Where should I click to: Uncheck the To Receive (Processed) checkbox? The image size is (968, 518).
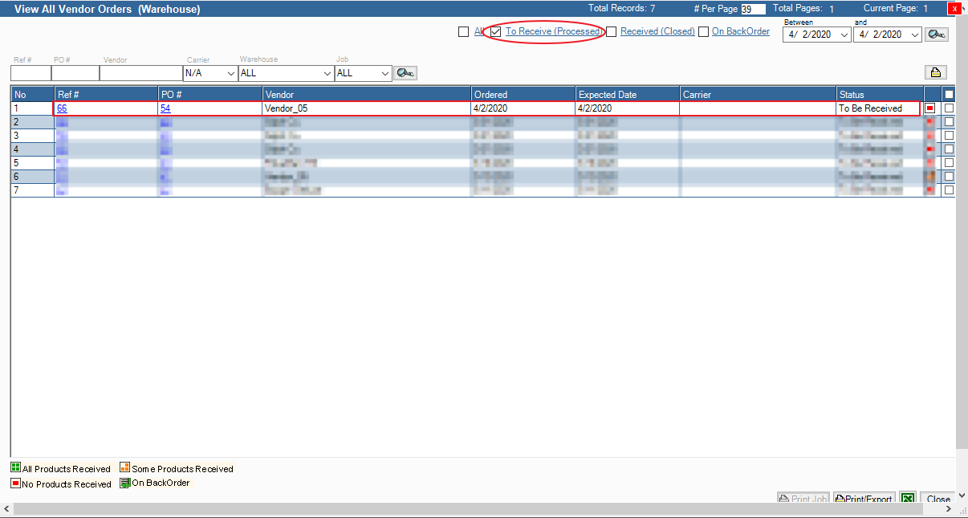point(496,32)
